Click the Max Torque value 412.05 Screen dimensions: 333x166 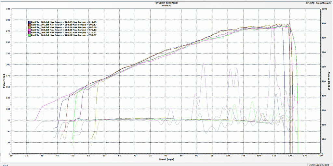[93, 22]
